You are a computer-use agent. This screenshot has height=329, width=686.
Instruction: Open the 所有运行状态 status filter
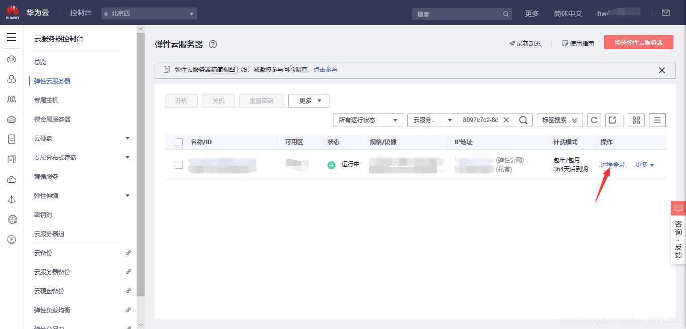click(368, 120)
